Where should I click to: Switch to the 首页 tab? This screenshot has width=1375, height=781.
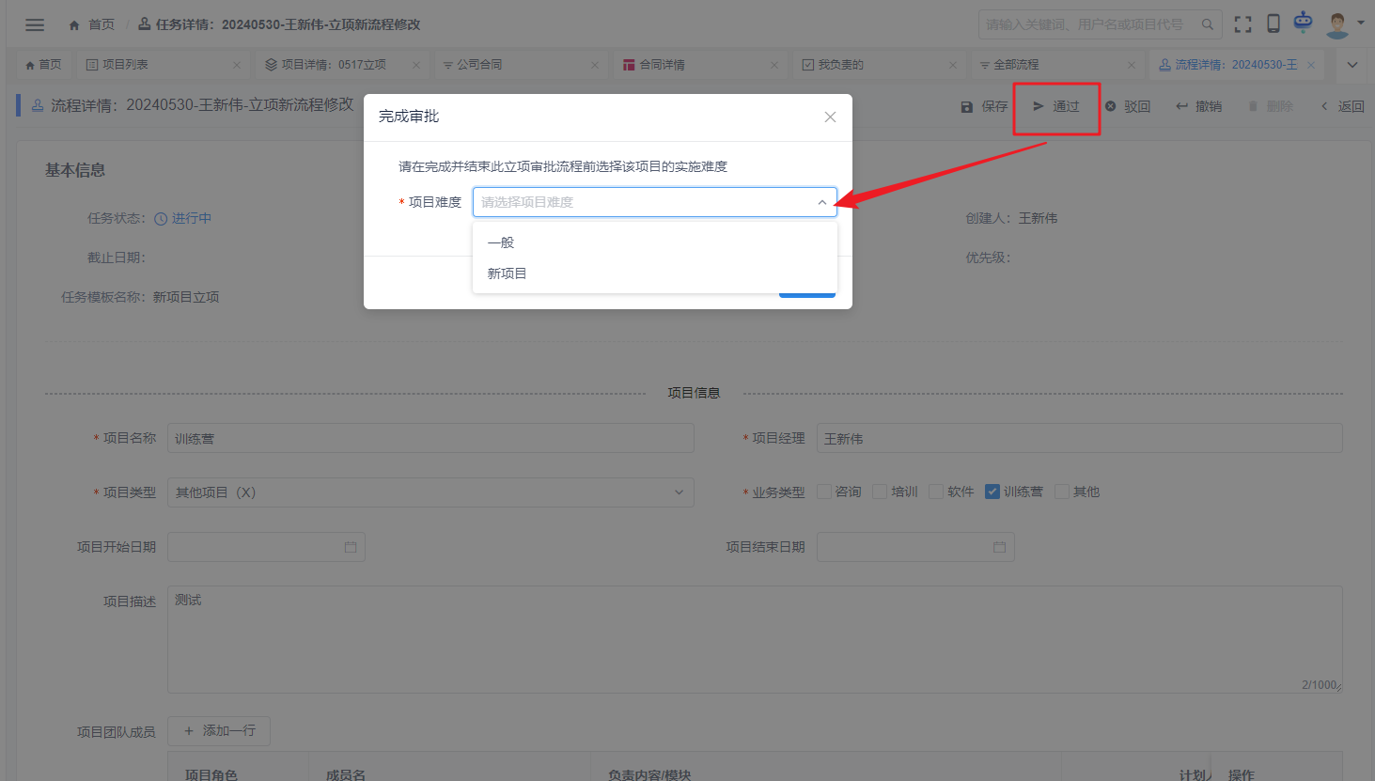[43, 65]
